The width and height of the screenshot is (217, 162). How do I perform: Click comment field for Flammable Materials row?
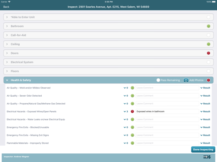167,143
